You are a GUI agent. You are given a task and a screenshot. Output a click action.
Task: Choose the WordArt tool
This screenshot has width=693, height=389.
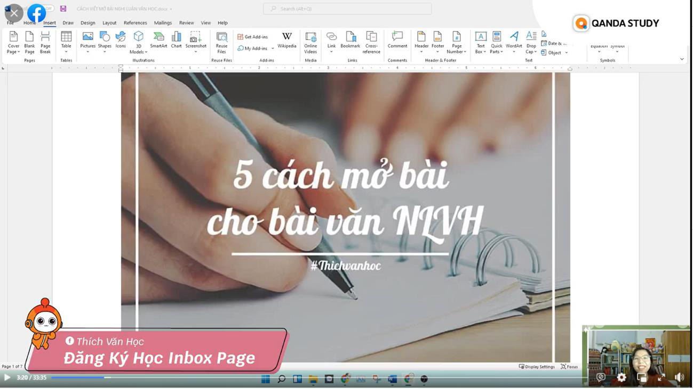click(514, 42)
